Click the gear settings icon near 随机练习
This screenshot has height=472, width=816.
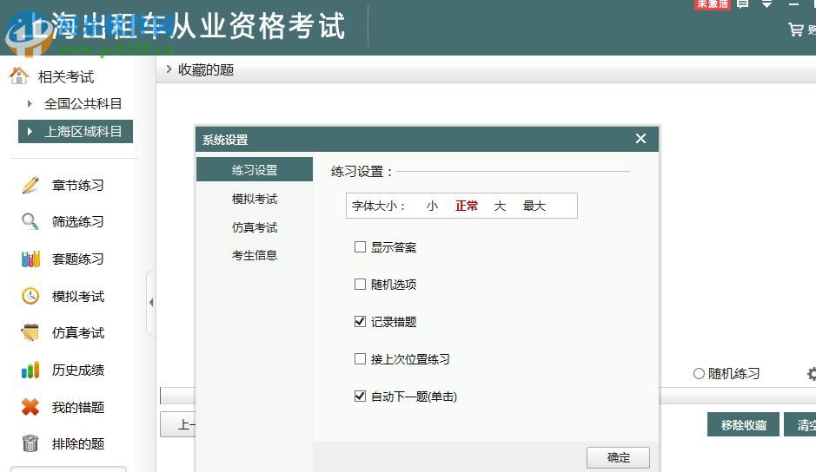[812, 373]
